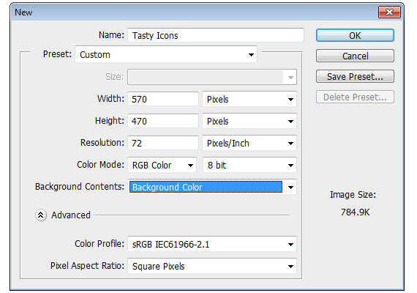Click the Name field containing Tasty Icons

[216, 35]
